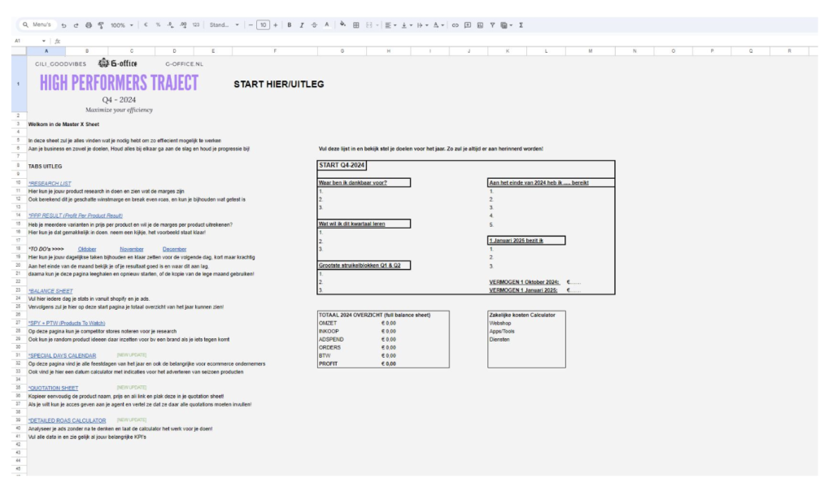This screenshot has width=833, height=483.
Task: Increase decimal places
Action: click(183, 25)
